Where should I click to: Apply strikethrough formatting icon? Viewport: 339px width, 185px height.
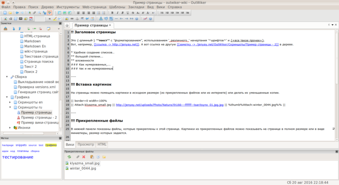pos(133,13)
